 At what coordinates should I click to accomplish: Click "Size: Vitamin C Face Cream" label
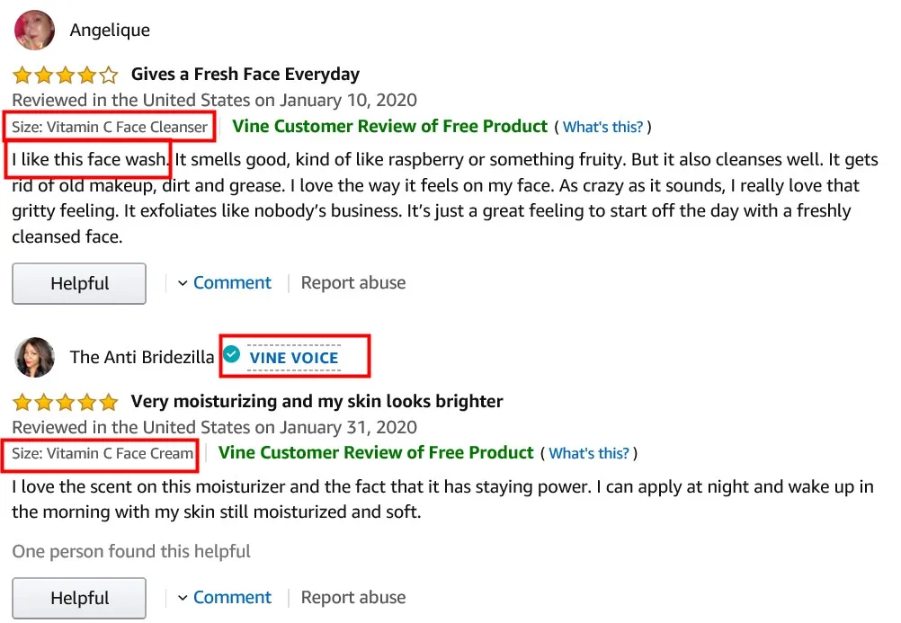pyautogui.click(x=103, y=454)
